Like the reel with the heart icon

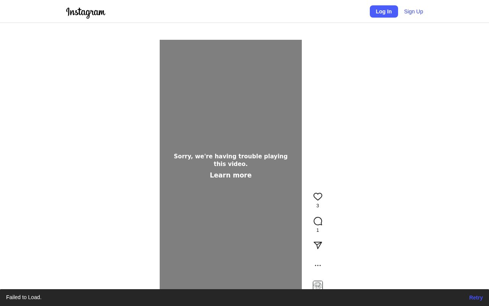(x=317, y=197)
